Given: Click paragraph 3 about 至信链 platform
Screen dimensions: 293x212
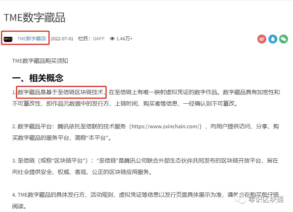Looking at the screenshot, I should coord(145,166).
